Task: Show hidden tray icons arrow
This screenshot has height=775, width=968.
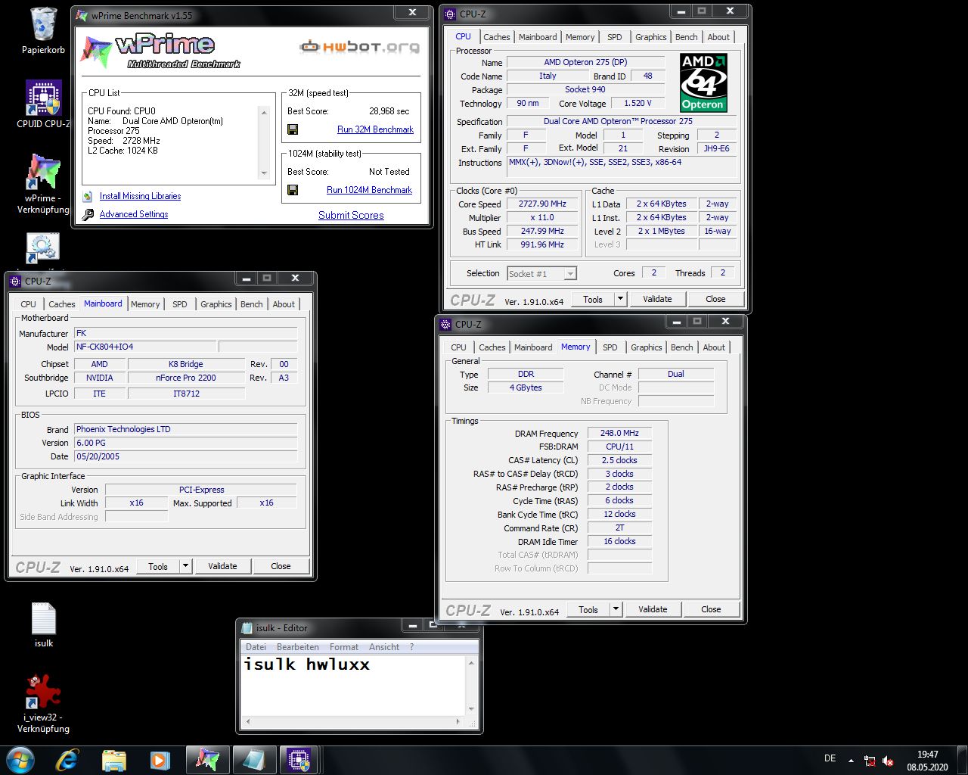Action: click(x=852, y=761)
